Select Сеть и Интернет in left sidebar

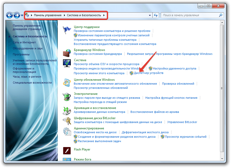(24, 42)
